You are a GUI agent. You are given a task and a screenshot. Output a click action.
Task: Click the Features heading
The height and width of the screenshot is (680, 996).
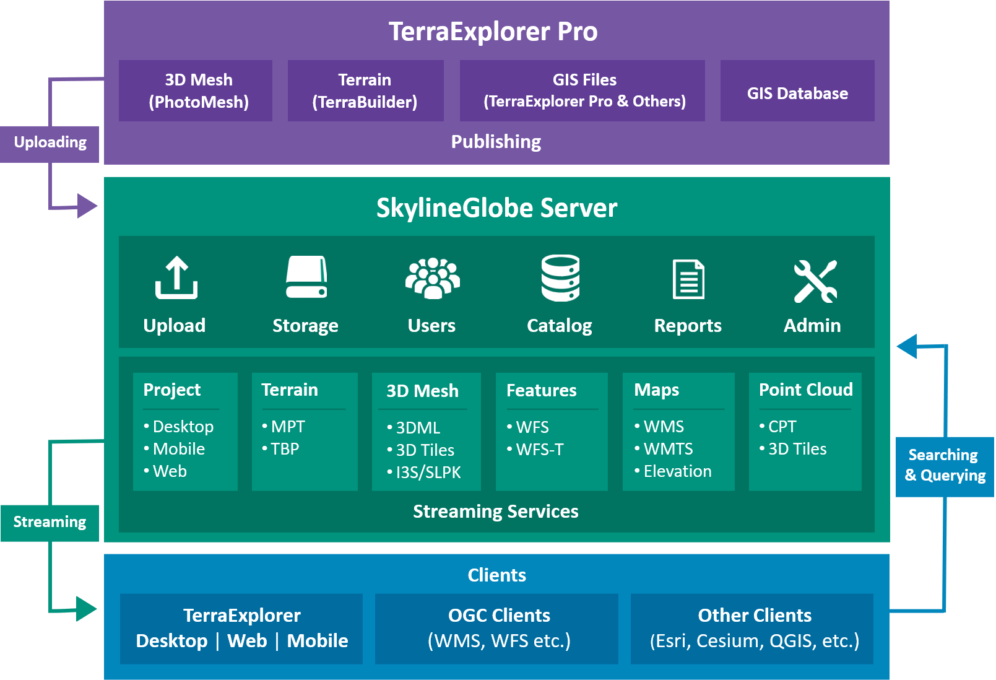[x=542, y=391]
